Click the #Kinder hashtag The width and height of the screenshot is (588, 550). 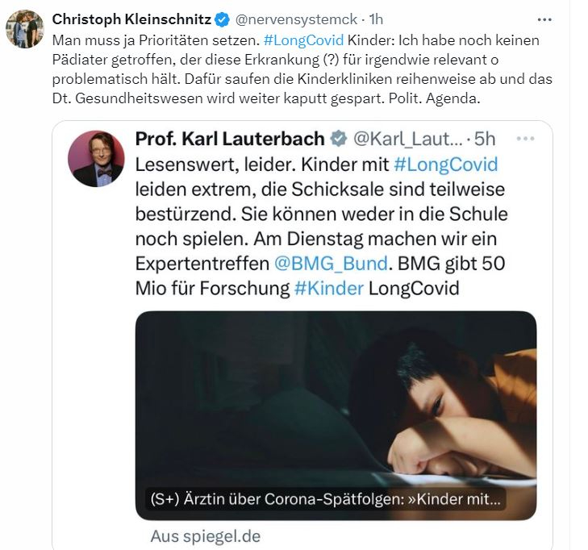pos(330,287)
